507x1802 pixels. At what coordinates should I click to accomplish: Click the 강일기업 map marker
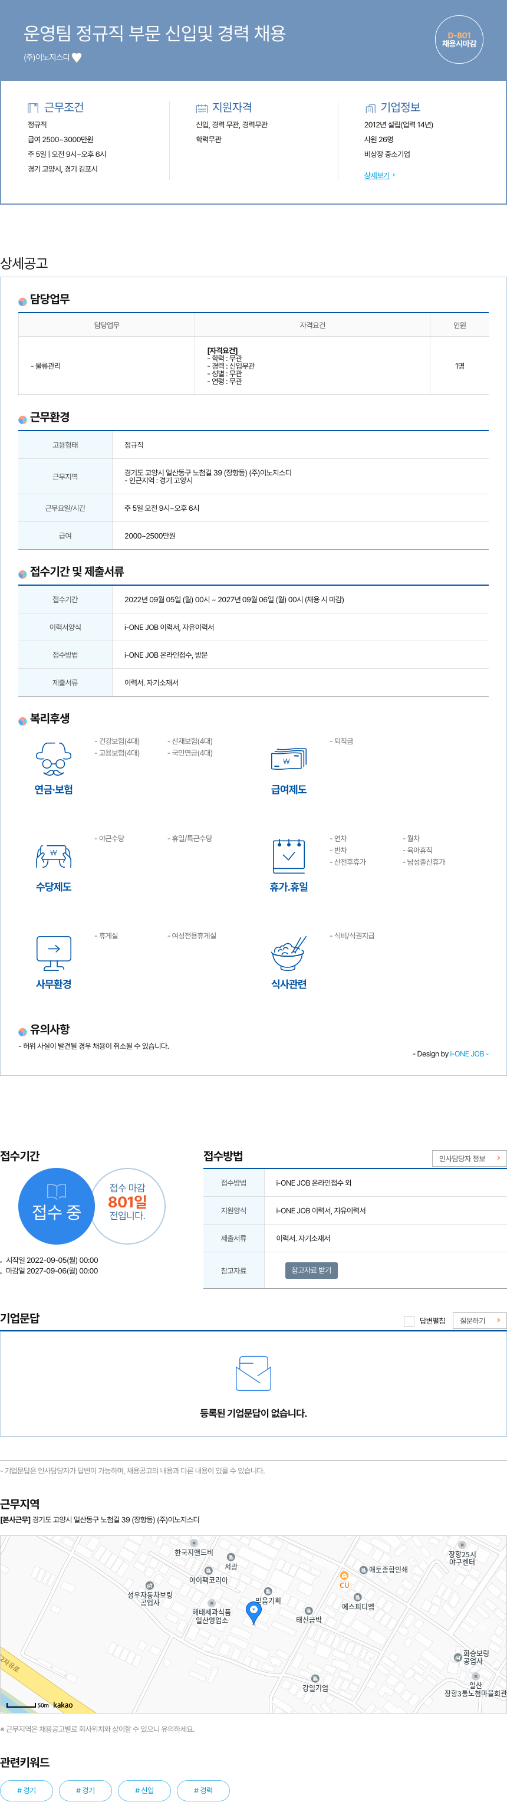[315, 1679]
